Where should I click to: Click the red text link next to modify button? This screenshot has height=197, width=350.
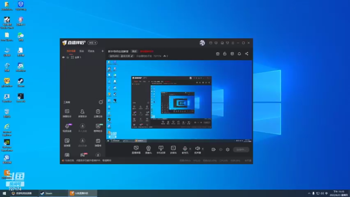[147, 51]
